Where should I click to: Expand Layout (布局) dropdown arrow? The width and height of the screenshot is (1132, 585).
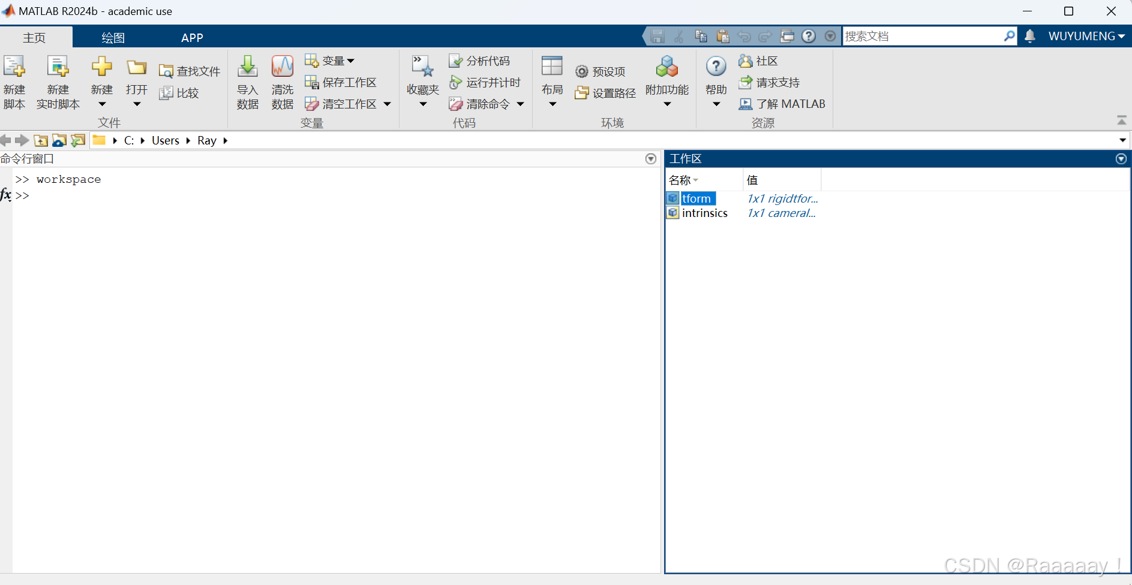coord(553,104)
